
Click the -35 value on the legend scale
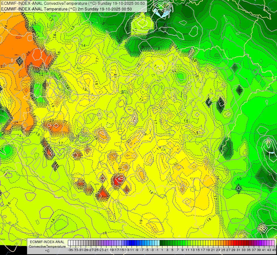[70, 250]
